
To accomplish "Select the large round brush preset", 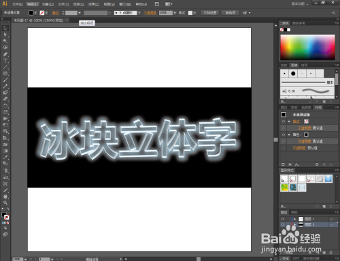I will [293, 73].
